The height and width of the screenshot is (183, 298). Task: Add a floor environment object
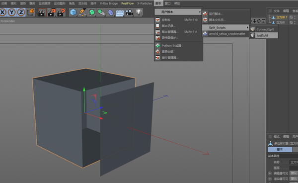(120, 12)
